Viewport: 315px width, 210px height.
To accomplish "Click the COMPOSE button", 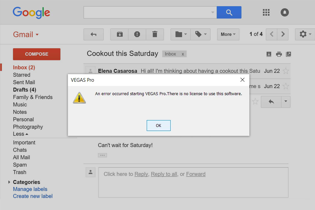I will (36, 54).
